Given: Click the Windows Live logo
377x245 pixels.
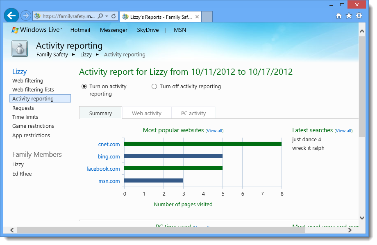Looking at the screenshot, I should coord(36,30).
